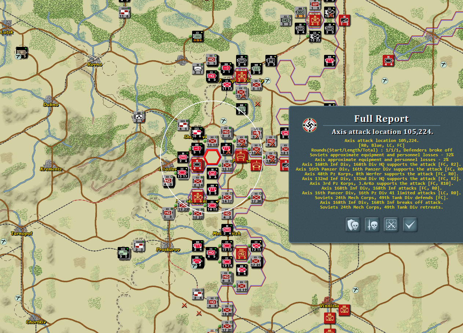
Task: Select the black infantry counter 18 22 at top
Action: (315, 37)
